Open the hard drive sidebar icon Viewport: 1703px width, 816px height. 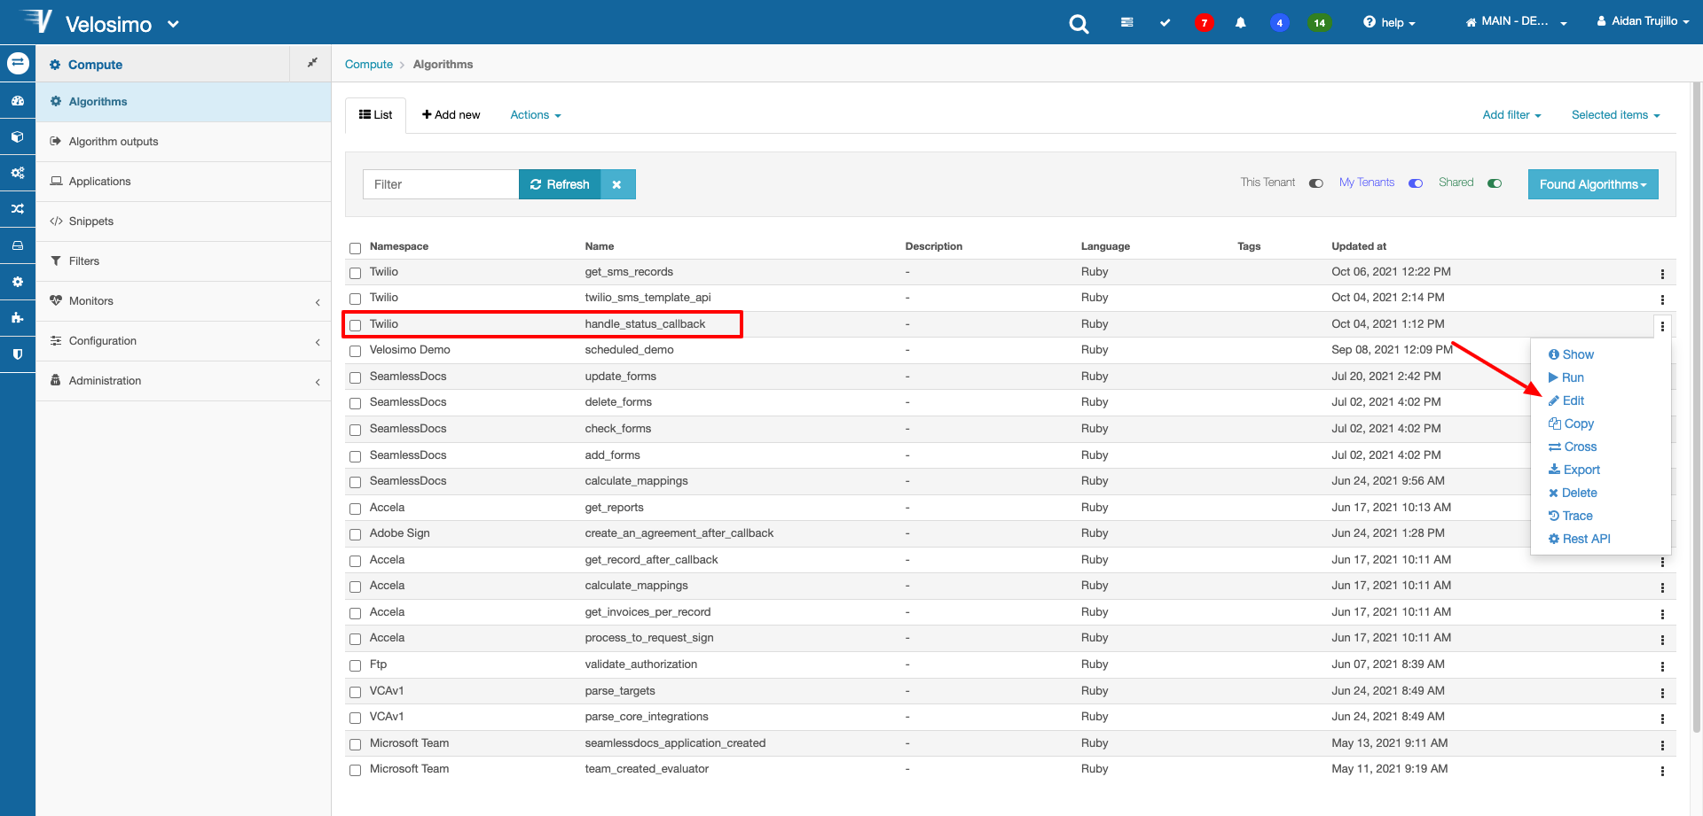[x=18, y=245]
